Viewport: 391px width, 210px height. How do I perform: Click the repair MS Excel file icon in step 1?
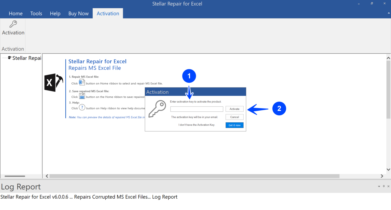(x=82, y=82)
